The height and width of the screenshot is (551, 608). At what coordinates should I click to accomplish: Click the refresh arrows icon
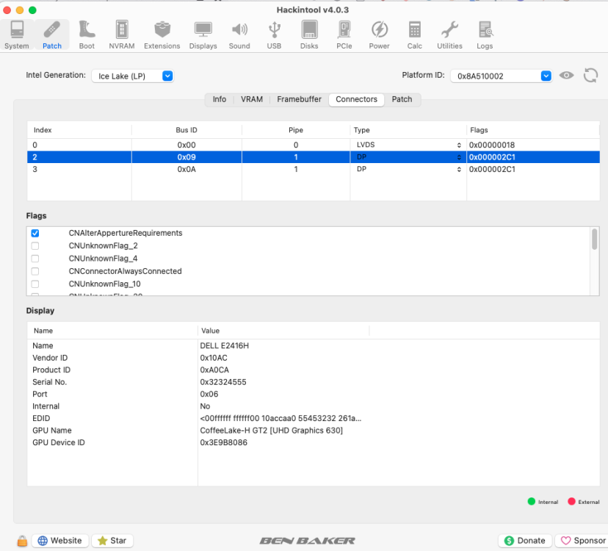590,75
